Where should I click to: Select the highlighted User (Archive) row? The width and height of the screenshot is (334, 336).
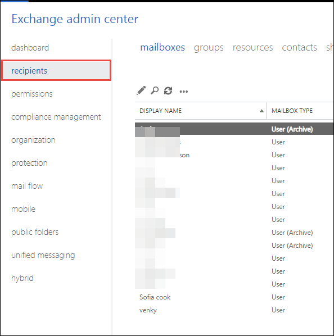(234, 129)
